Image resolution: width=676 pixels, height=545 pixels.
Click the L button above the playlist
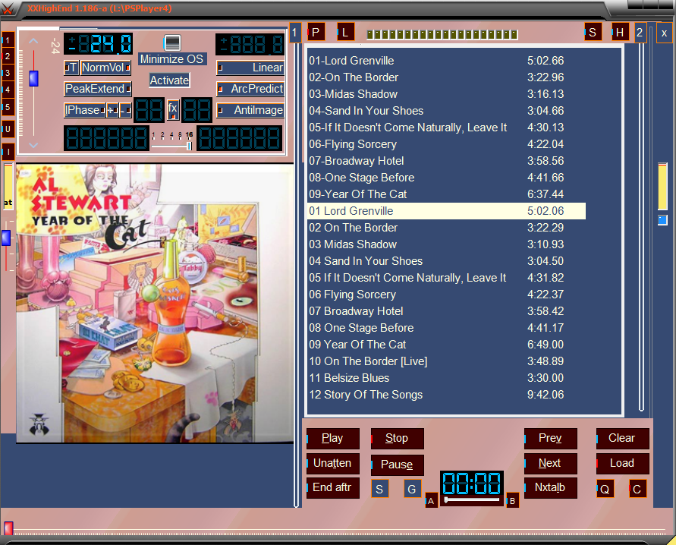[x=345, y=33]
